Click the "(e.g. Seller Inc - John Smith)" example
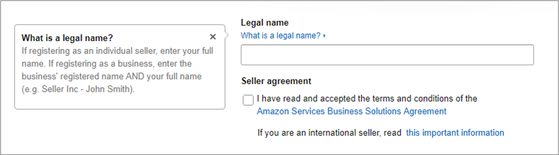559x155 pixels. (x=78, y=89)
